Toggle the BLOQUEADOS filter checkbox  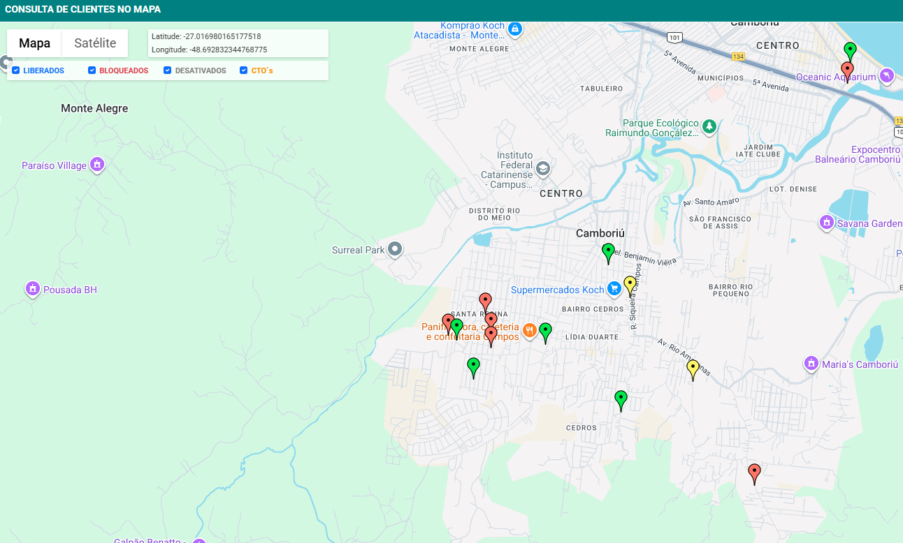(92, 70)
